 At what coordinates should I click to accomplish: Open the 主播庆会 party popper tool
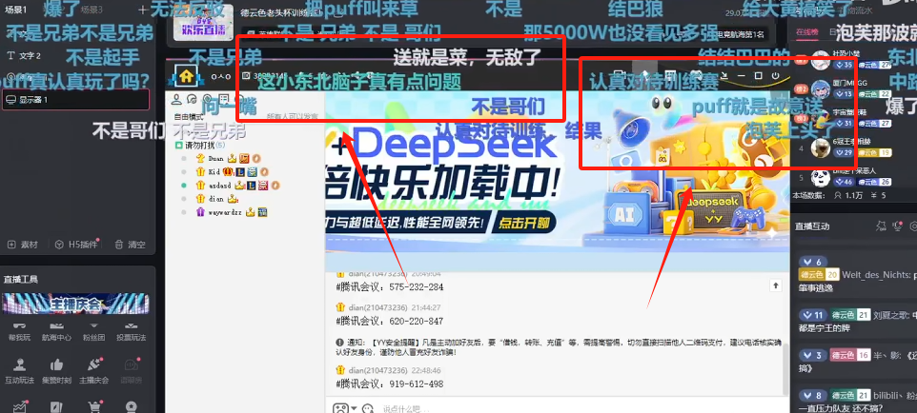(94, 370)
